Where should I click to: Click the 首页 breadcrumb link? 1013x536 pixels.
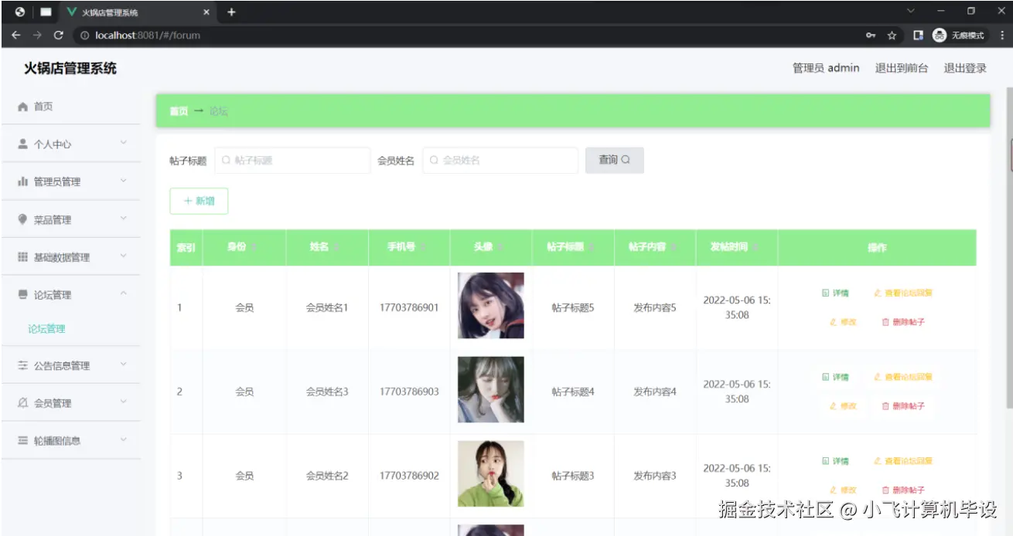tap(179, 111)
